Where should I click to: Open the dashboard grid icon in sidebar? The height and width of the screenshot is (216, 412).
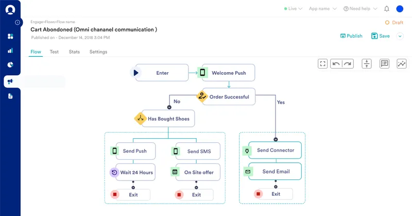tap(10, 37)
